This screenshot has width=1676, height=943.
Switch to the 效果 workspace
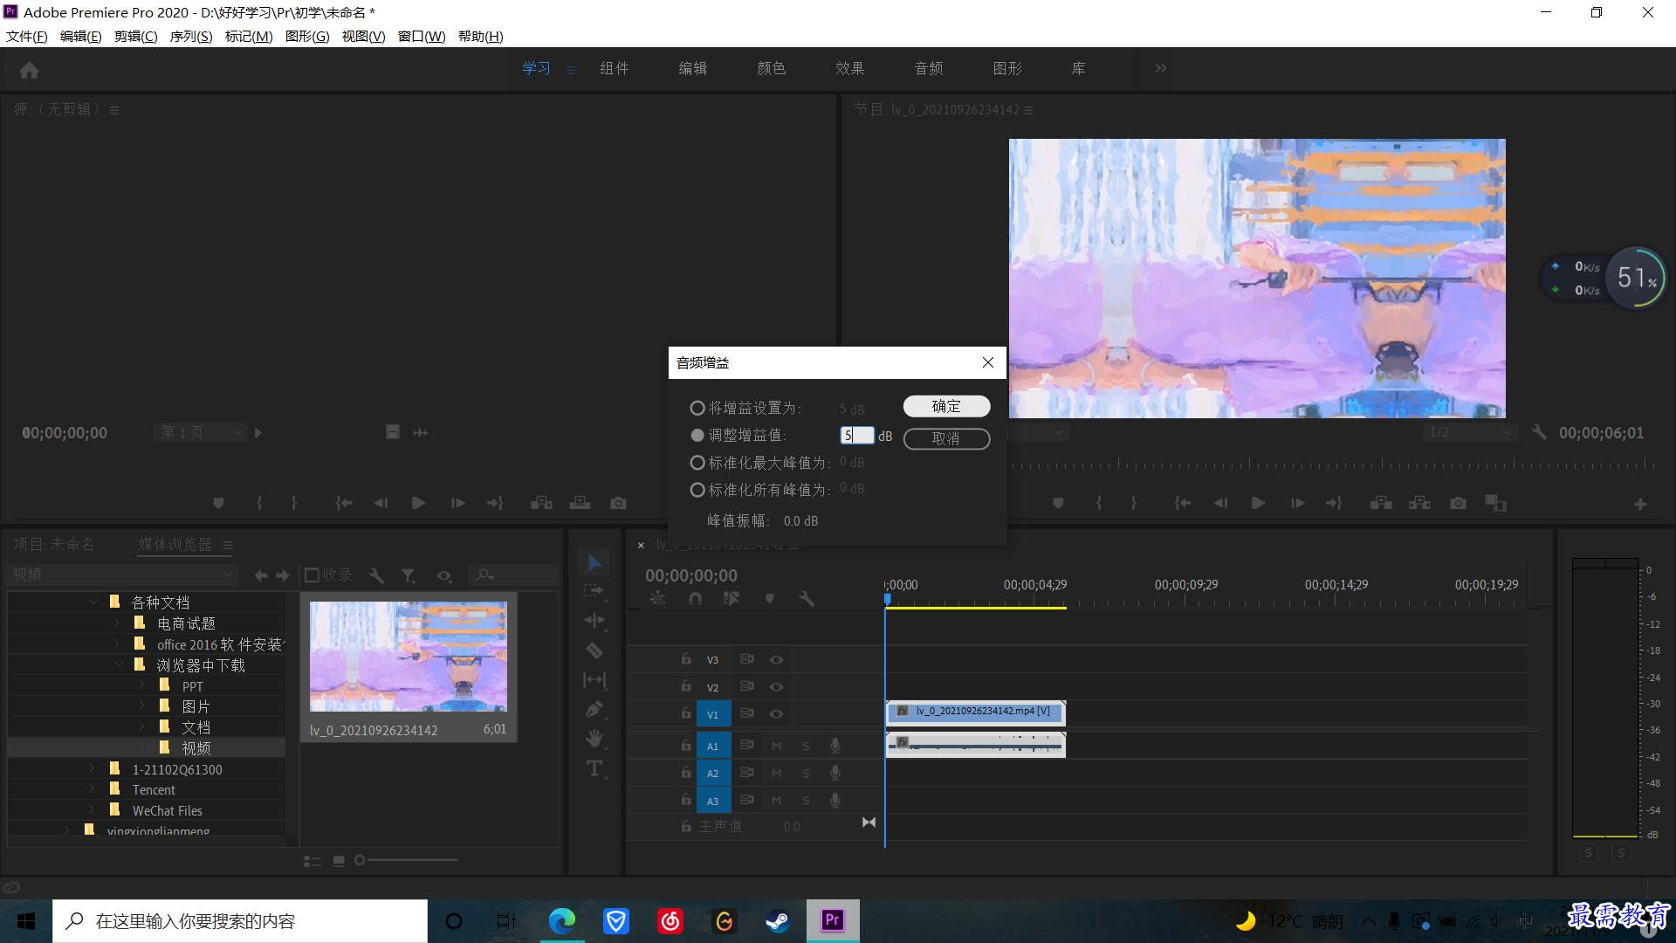click(x=849, y=68)
